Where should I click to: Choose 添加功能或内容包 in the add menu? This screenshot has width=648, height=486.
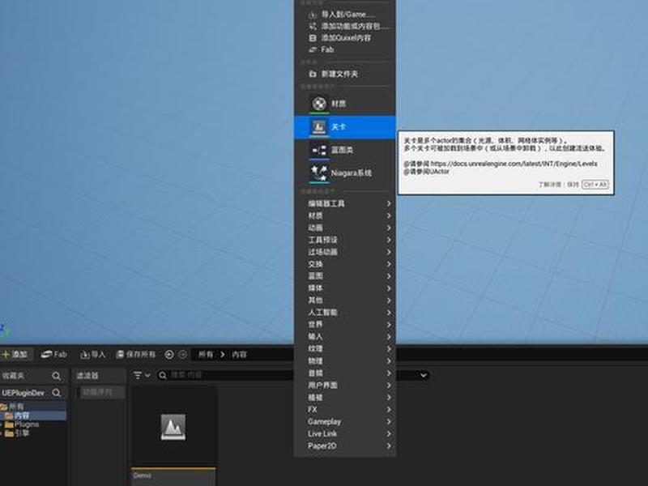pos(345,26)
